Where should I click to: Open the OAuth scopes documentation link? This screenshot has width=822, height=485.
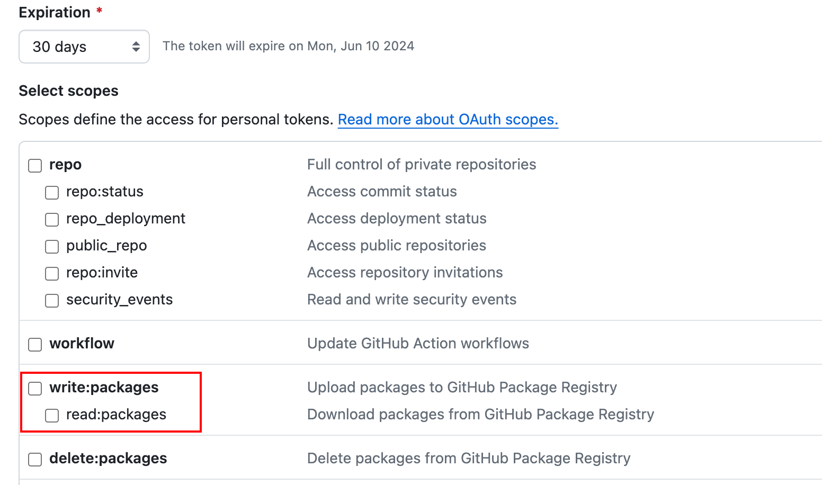point(448,119)
